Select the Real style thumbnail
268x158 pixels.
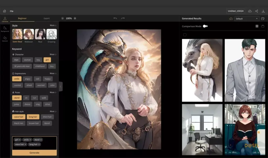tap(40, 34)
